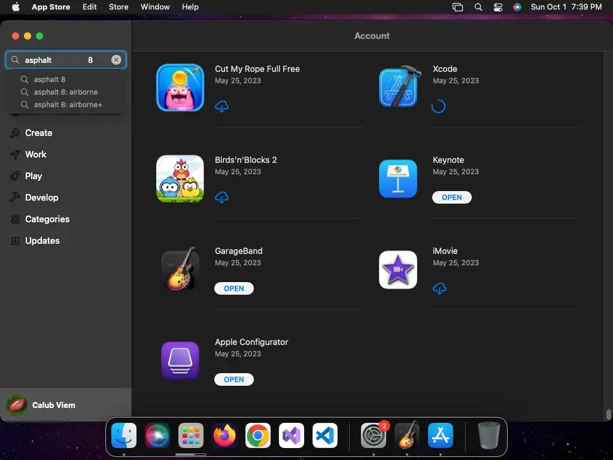This screenshot has width=613, height=460.
Task: Open the Store menu
Action: pos(119,7)
